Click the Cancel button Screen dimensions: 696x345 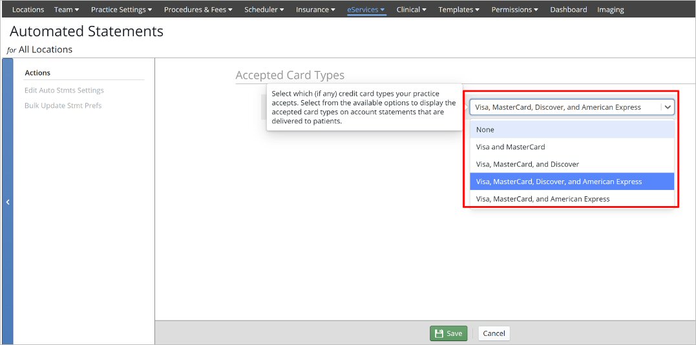494,333
